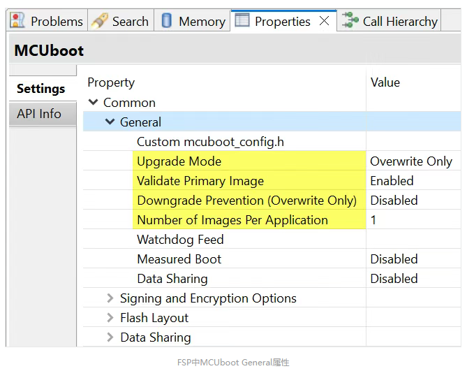467x378 pixels.
Task: Collapse the General group chevron
Action: tap(110, 122)
